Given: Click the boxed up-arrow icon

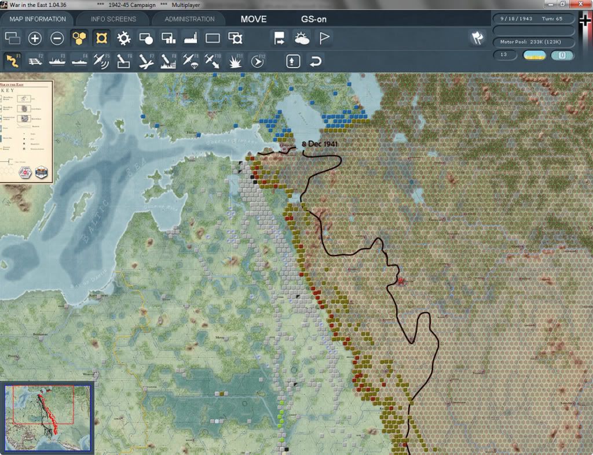Looking at the screenshot, I should coord(293,61).
